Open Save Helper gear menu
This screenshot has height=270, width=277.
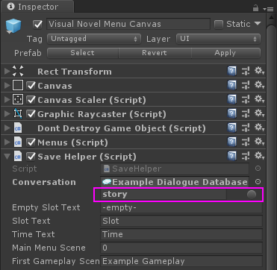tap(259, 157)
